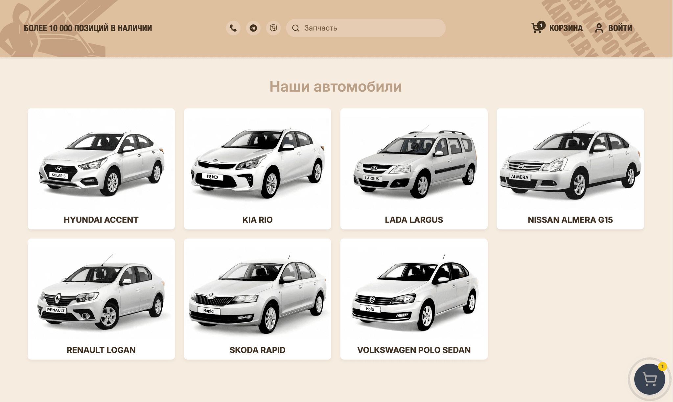Open the floating round cart button
Viewport: 673px width, 402px height.
click(x=649, y=379)
